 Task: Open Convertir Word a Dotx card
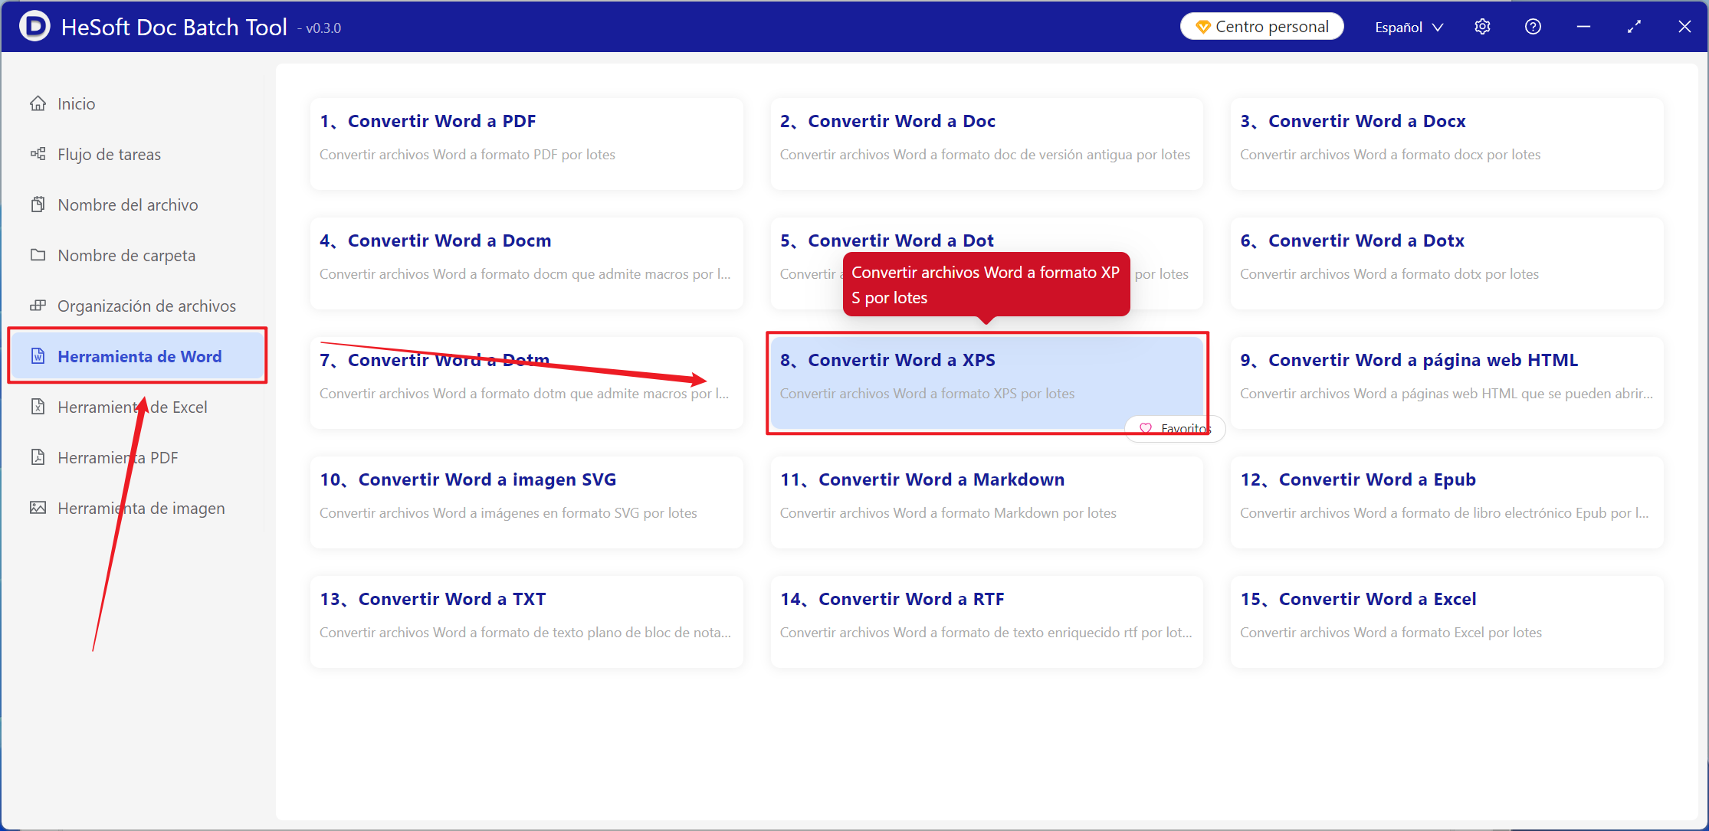coord(1447,263)
